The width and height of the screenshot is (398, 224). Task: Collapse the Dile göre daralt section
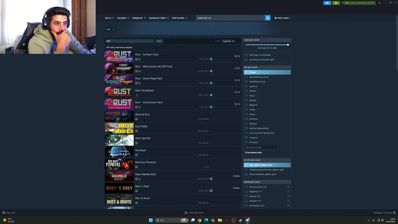(x=267, y=67)
